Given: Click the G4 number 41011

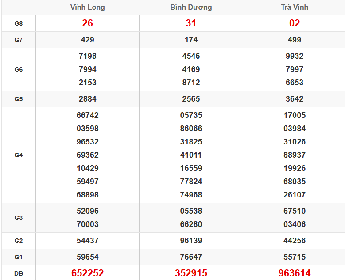Looking at the screenshot, I should tap(191, 155).
